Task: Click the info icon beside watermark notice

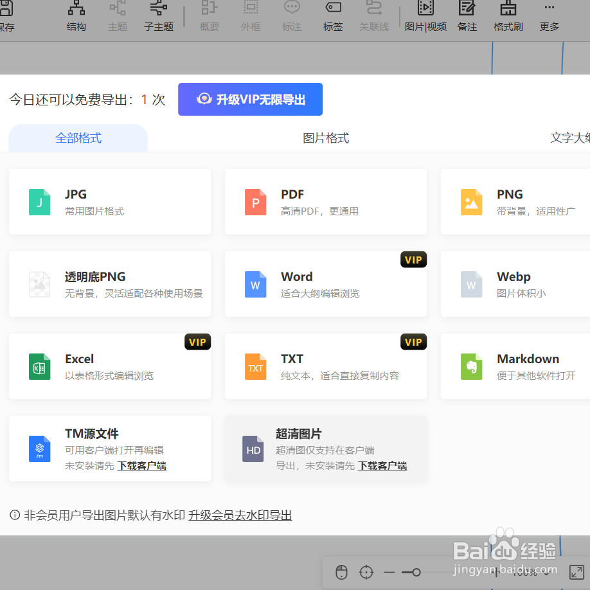Action: [15, 515]
